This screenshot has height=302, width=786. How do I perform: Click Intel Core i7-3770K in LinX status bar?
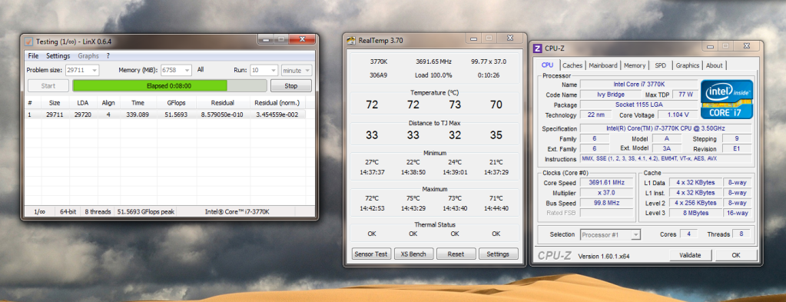237,211
